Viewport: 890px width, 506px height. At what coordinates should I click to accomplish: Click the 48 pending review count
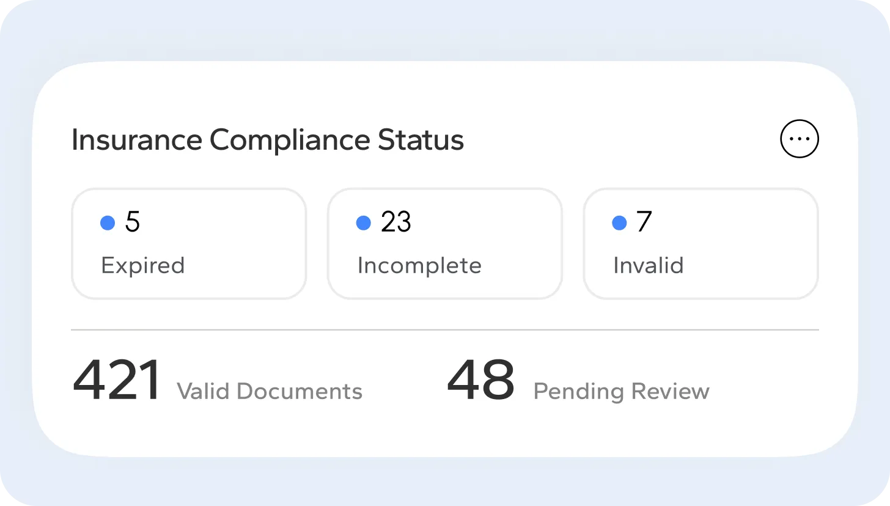coord(481,380)
